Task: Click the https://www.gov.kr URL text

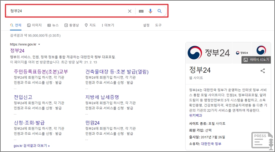Action: [x=23, y=44]
